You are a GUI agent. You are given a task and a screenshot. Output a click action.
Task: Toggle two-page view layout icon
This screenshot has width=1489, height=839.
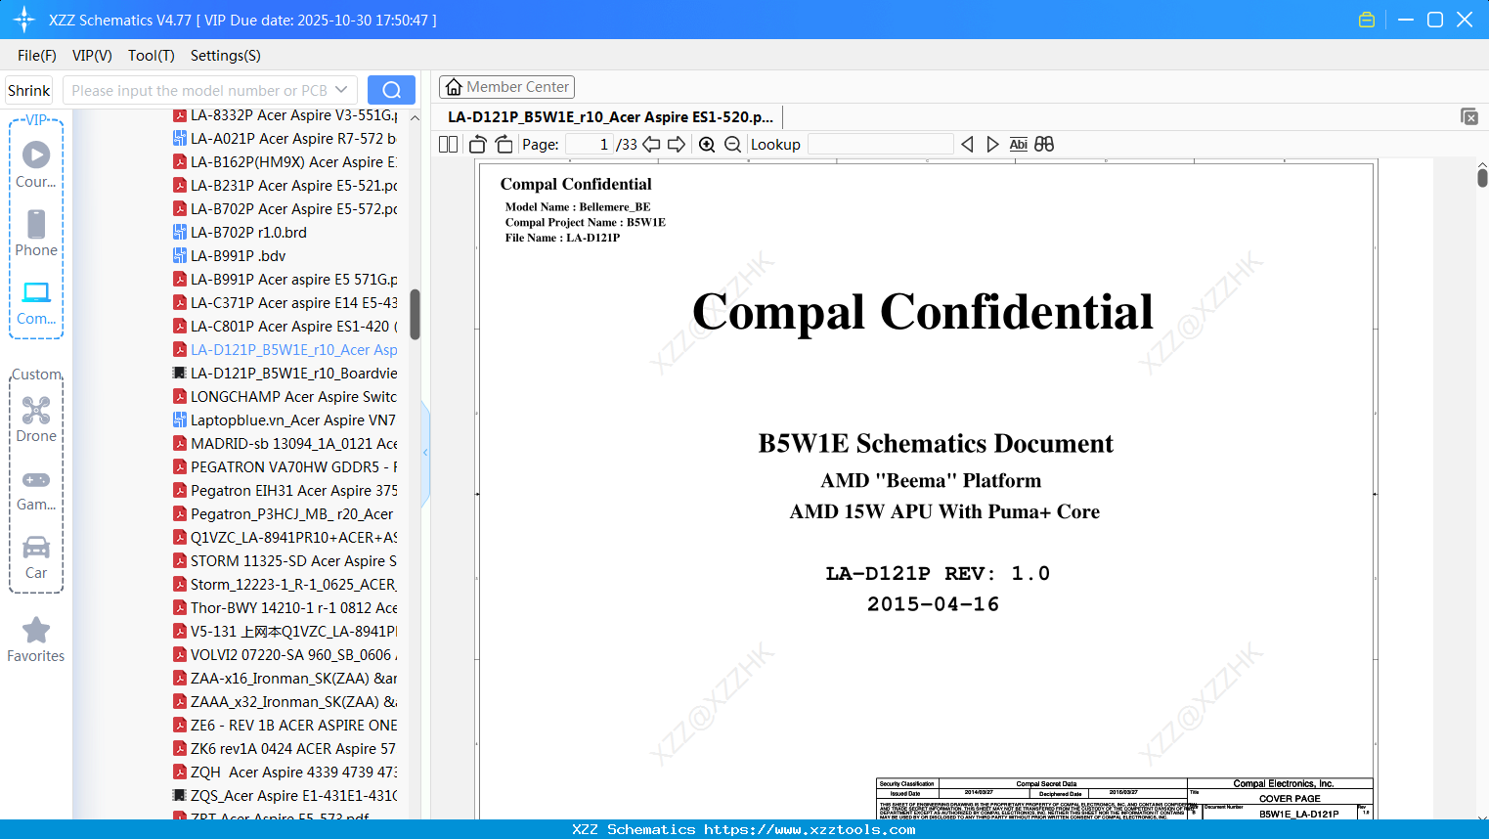(x=449, y=145)
